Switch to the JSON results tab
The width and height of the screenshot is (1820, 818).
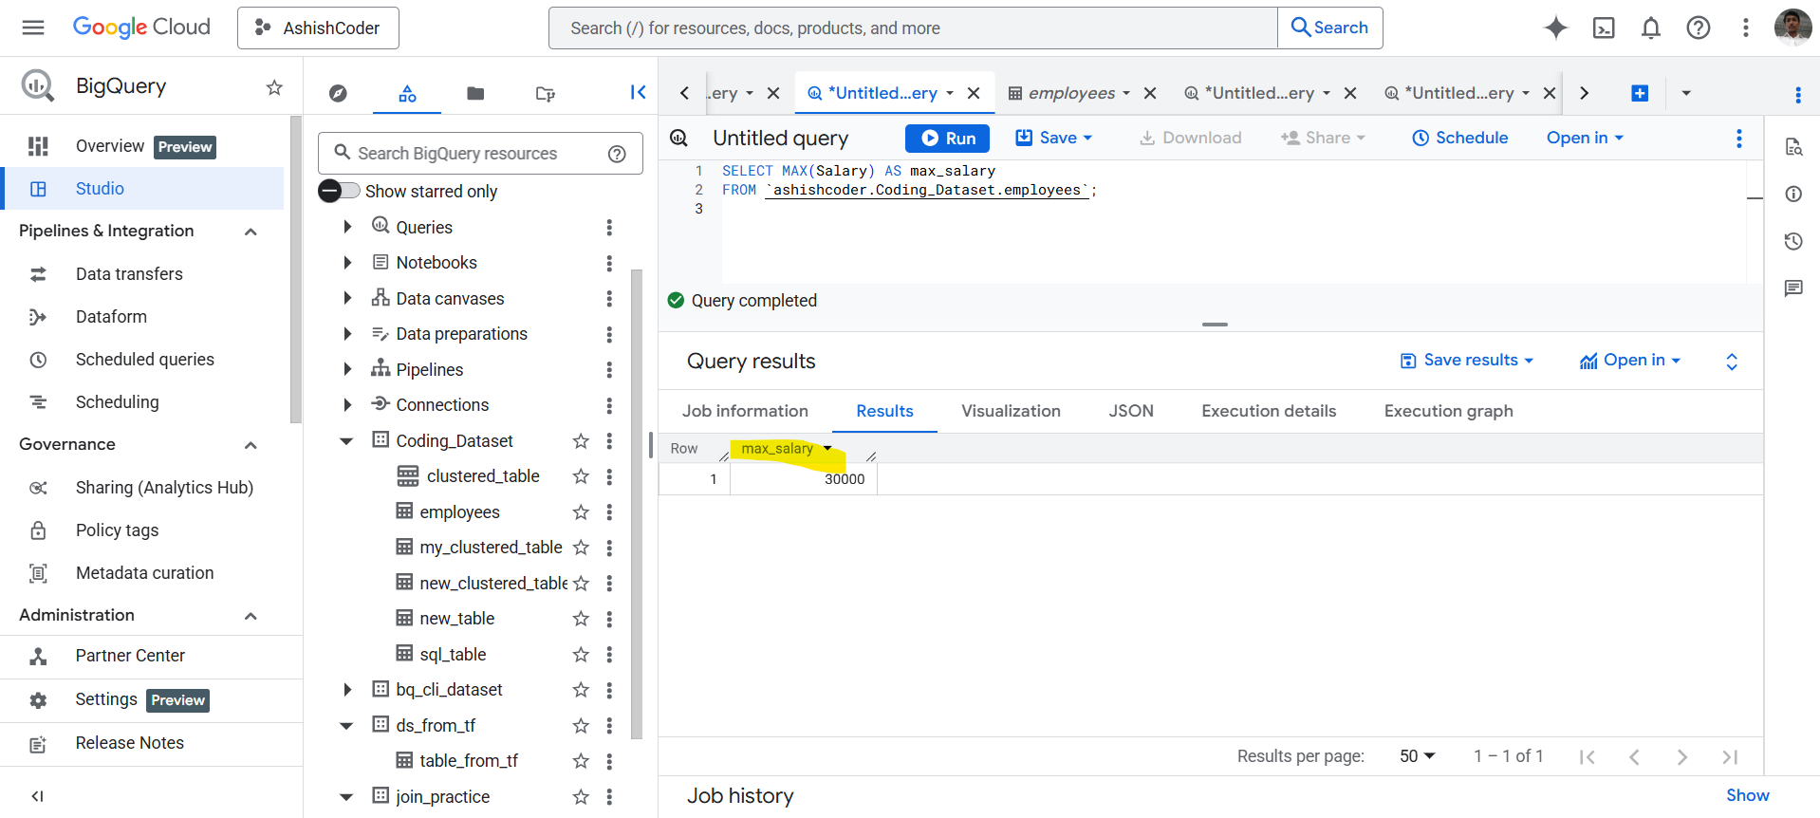pos(1131,411)
